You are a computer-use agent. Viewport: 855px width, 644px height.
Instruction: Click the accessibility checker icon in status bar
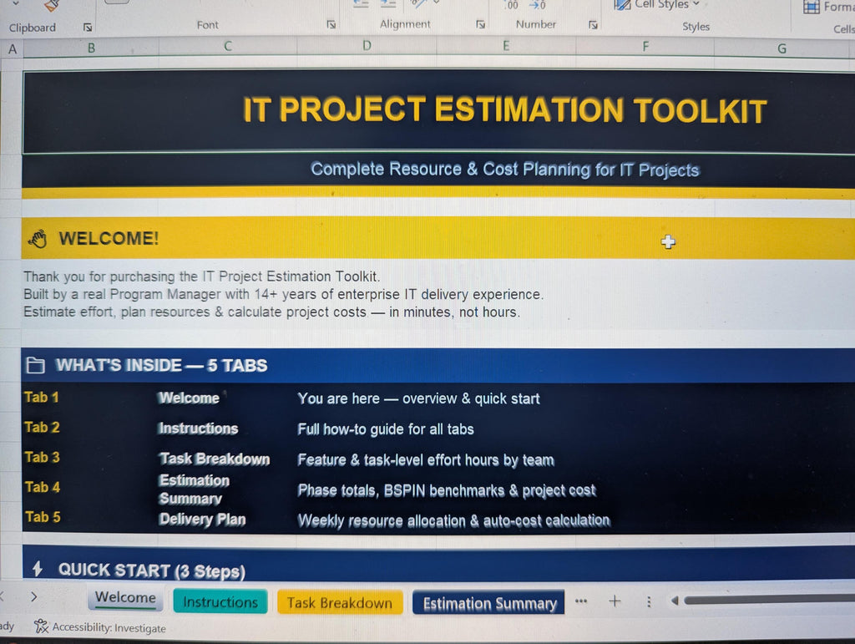click(41, 626)
